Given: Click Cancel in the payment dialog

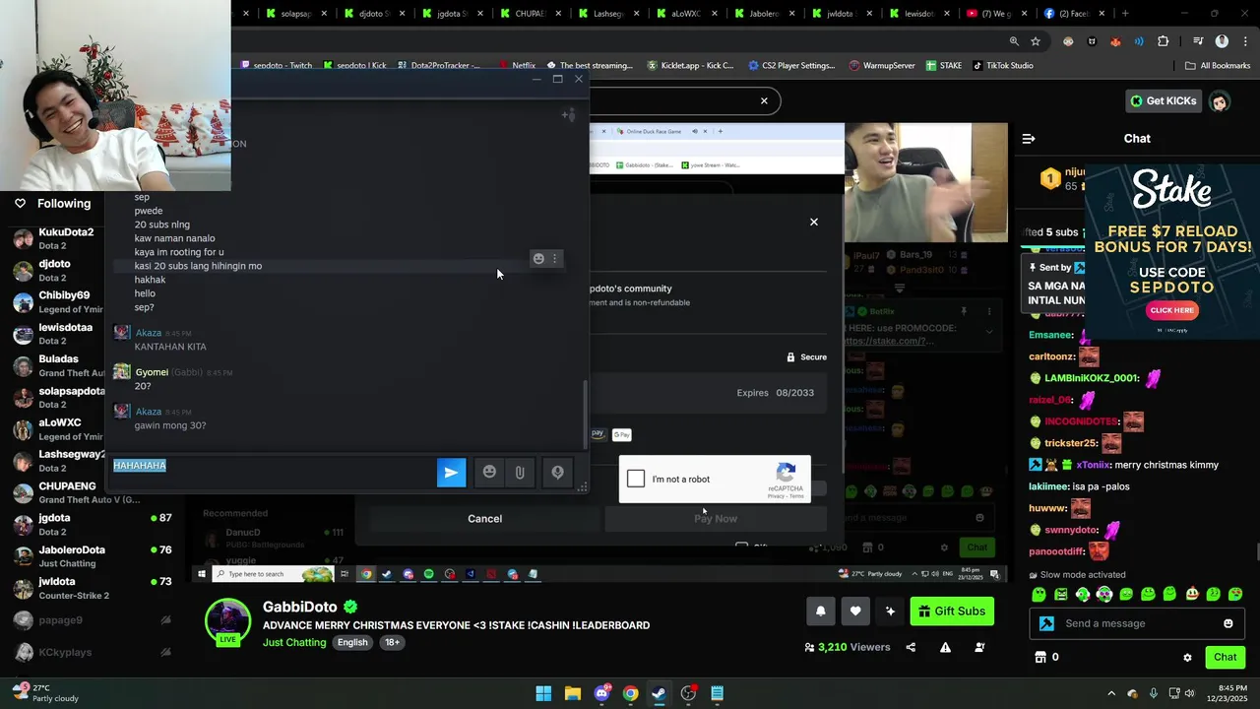Looking at the screenshot, I should (x=484, y=519).
